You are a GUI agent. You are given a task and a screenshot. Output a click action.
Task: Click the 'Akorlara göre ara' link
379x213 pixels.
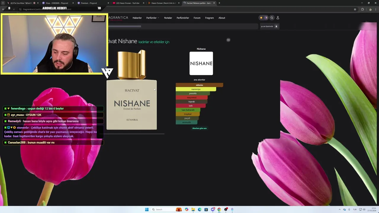199,128
